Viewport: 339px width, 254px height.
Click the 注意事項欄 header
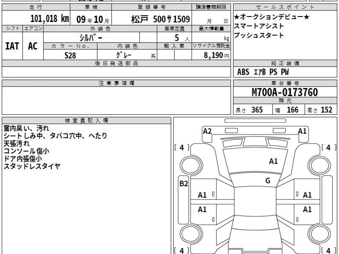[116, 83]
